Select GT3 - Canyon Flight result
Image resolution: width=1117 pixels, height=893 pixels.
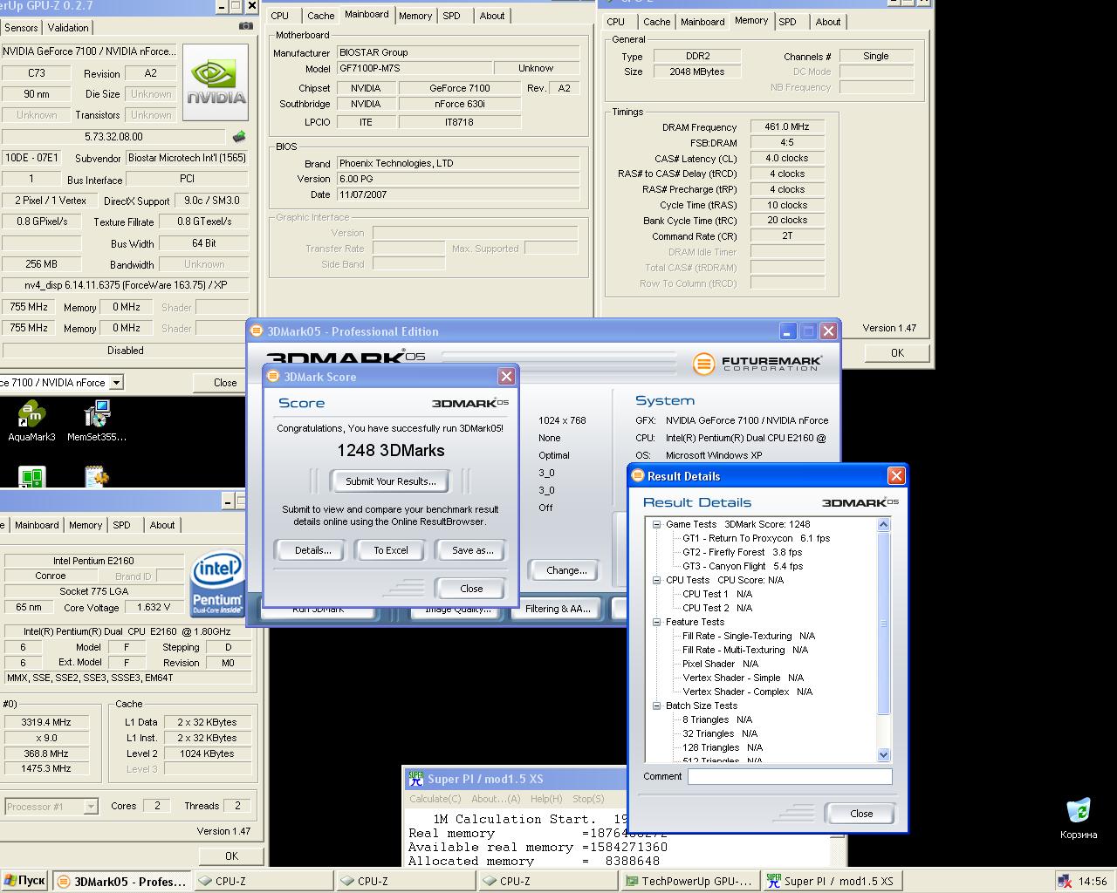(742, 566)
